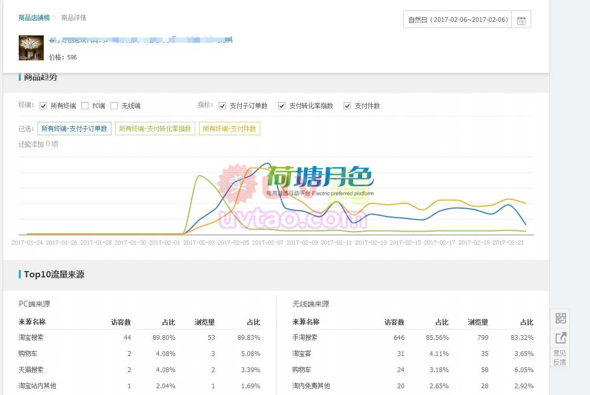
Task: Click the 2017-02-07 point on the chart axis
Action: tap(268, 243)
